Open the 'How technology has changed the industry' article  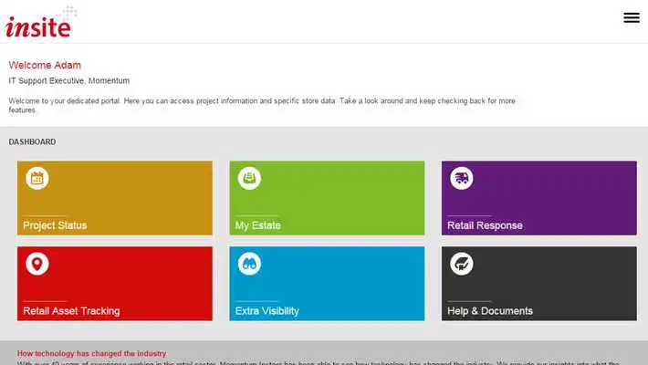click(x=92, y=353)
